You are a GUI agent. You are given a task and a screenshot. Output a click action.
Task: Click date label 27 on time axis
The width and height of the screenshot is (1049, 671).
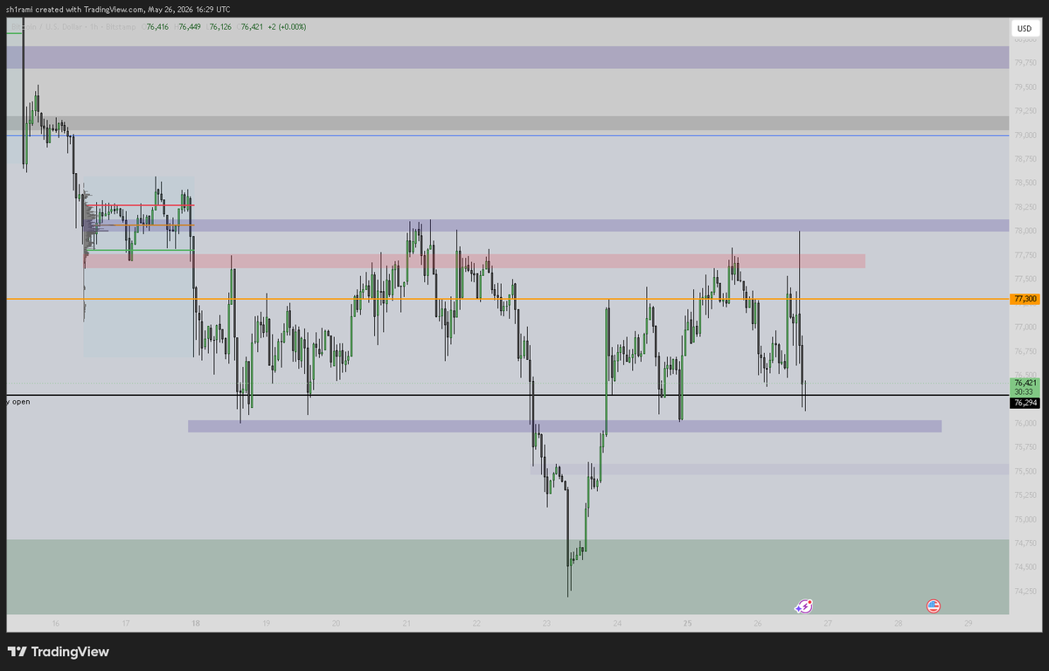tap(828, 624)
